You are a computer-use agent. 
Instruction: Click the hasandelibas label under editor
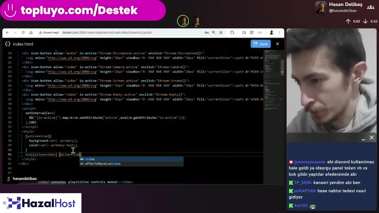(x=25, y=179)
